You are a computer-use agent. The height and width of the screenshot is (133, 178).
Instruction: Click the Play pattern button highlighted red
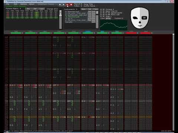point(67,4)
